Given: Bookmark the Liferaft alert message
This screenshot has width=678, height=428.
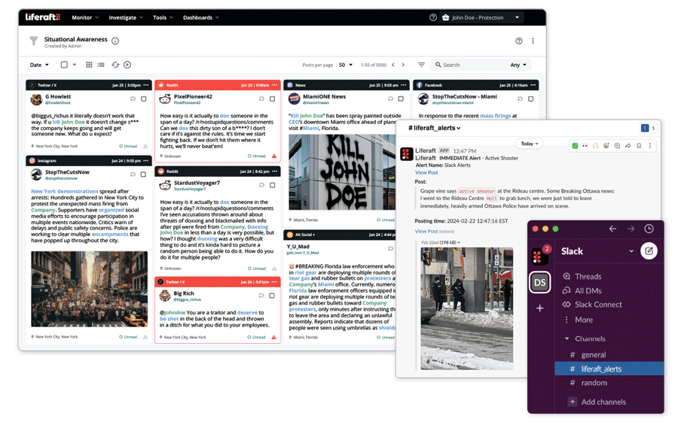Looking at the screenshot, I should coord(639,146).
